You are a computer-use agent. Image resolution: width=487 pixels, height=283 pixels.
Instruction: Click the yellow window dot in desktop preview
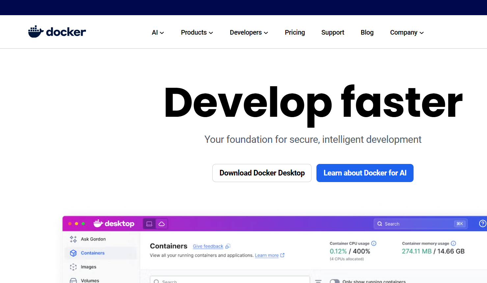pos(76,224)
